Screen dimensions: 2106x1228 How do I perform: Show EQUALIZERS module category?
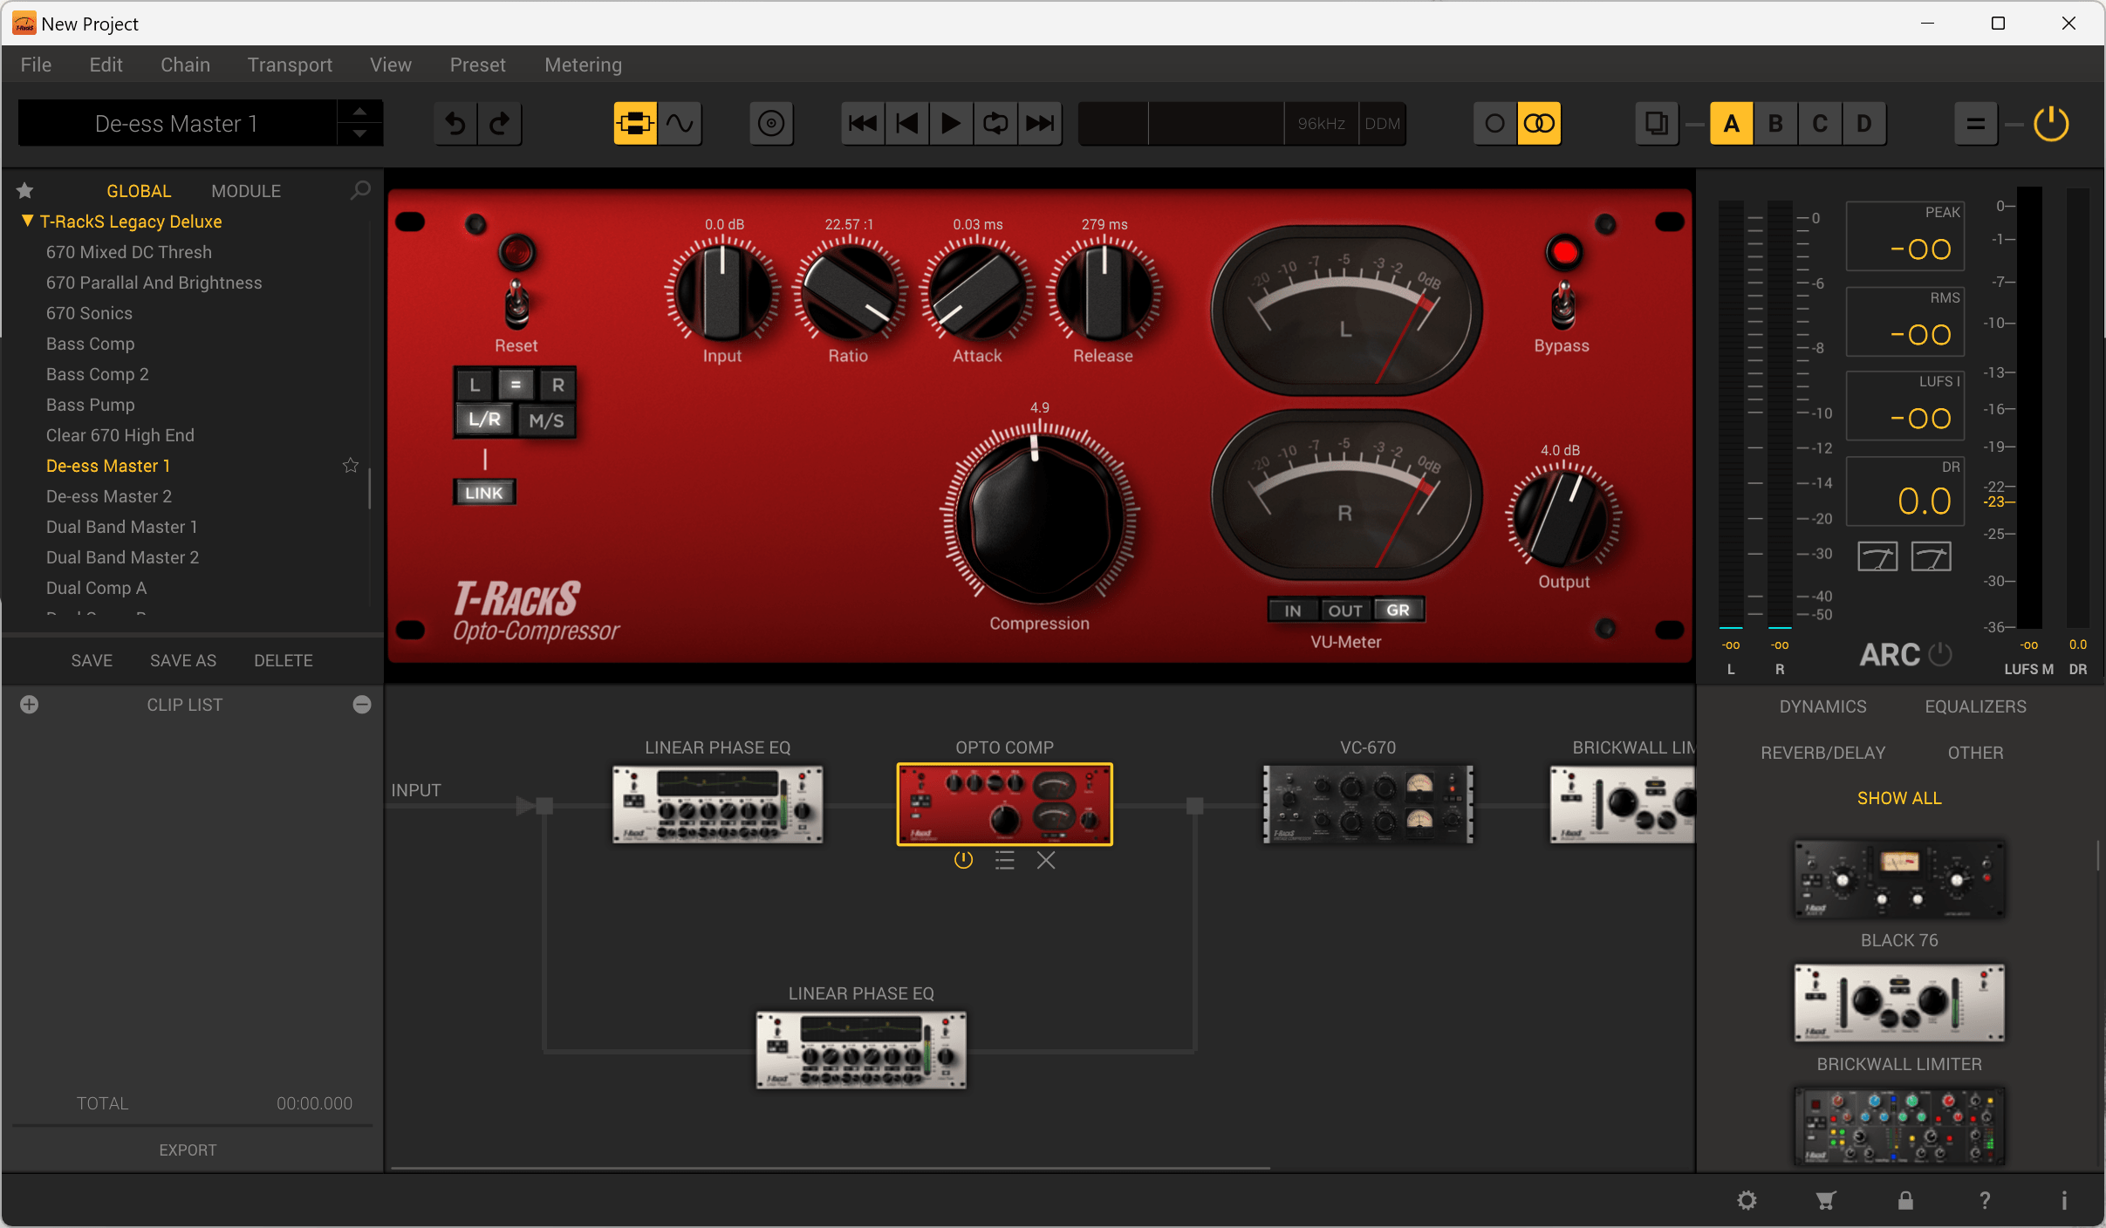tap(1975, 706)
